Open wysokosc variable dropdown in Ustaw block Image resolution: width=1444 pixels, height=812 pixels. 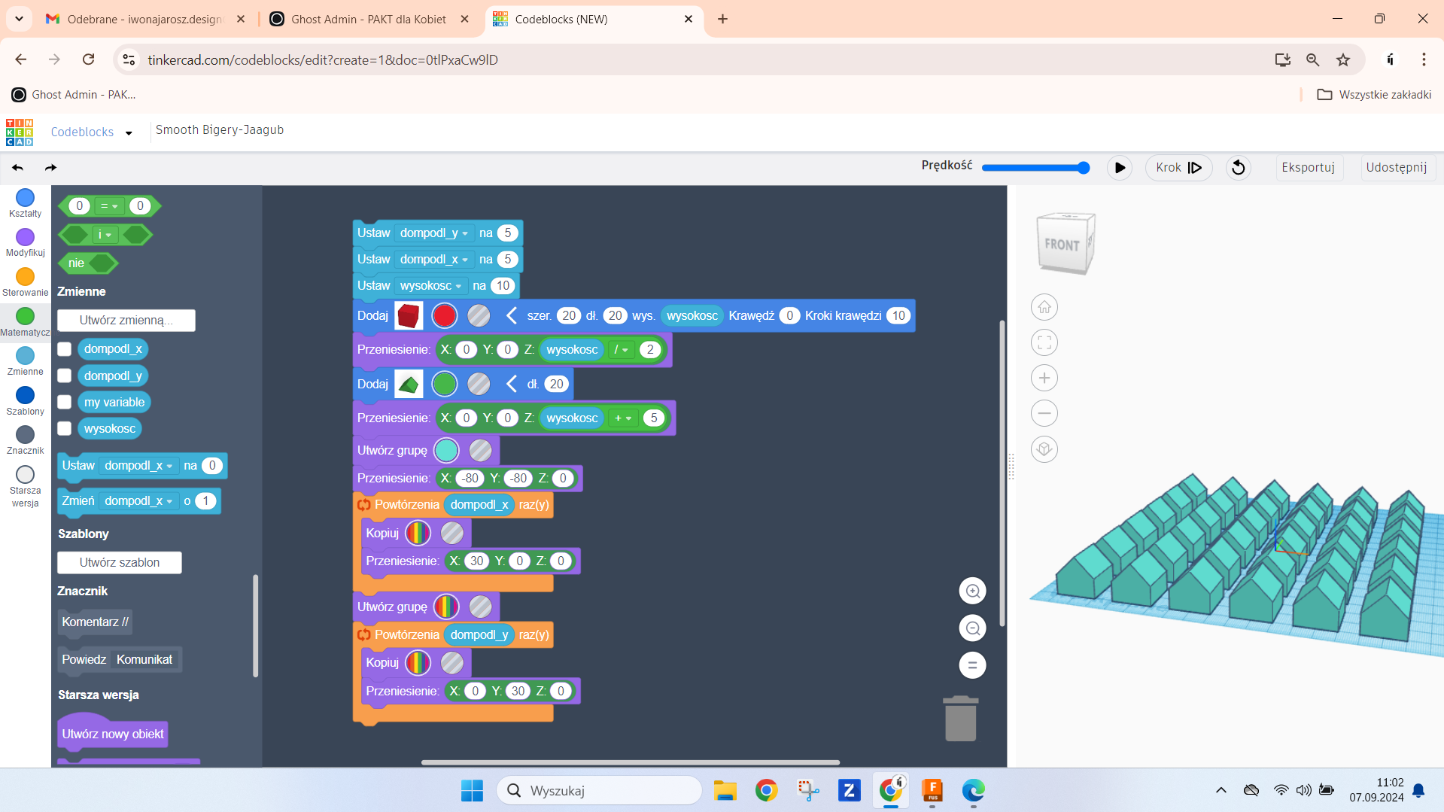pos(430,285)
